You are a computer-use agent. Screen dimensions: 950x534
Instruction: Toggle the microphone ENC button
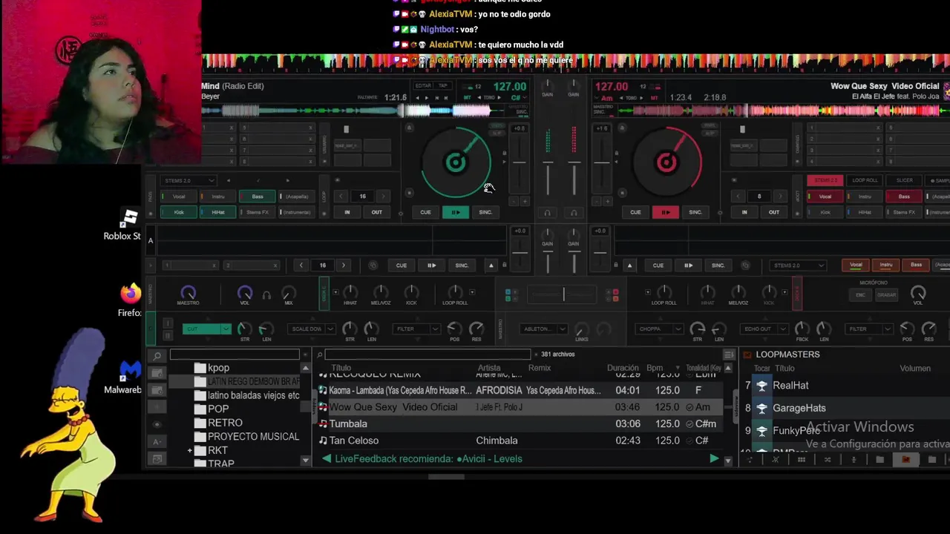861,295
